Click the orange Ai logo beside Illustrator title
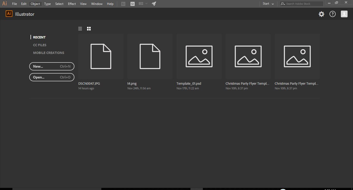Screen dimensions: 353x190 pos(9,14)
